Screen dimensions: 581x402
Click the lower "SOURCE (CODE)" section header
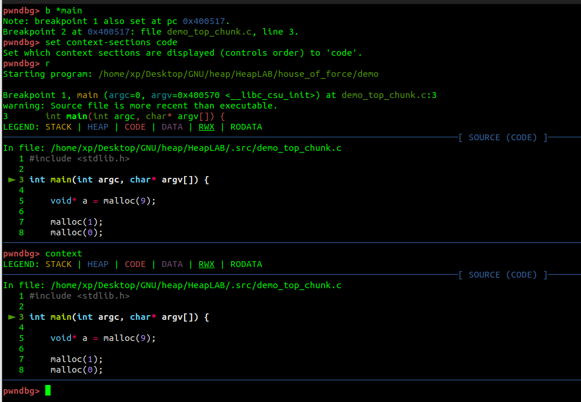tap(503, 275)
